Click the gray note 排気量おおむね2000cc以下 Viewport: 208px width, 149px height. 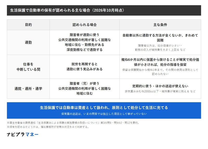[160, 91]
